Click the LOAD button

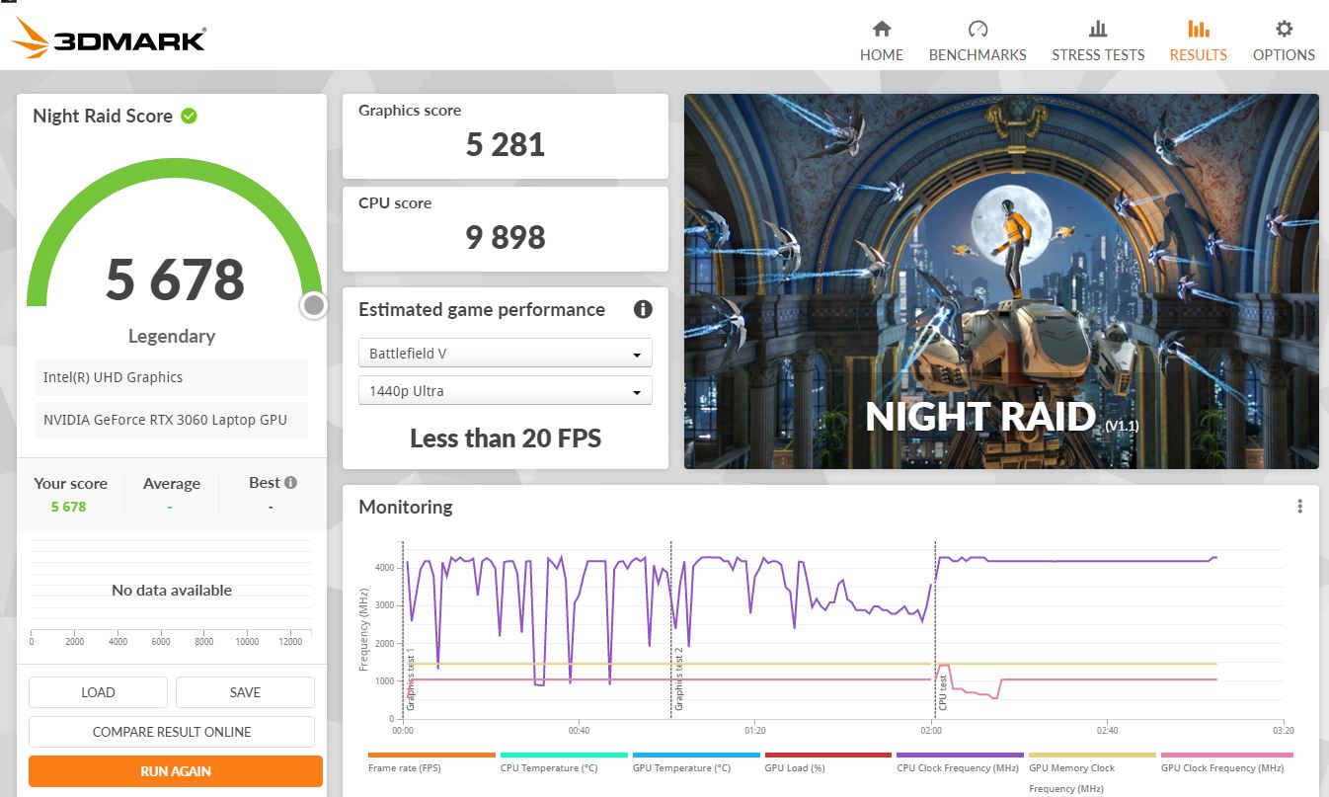point(98,692)
